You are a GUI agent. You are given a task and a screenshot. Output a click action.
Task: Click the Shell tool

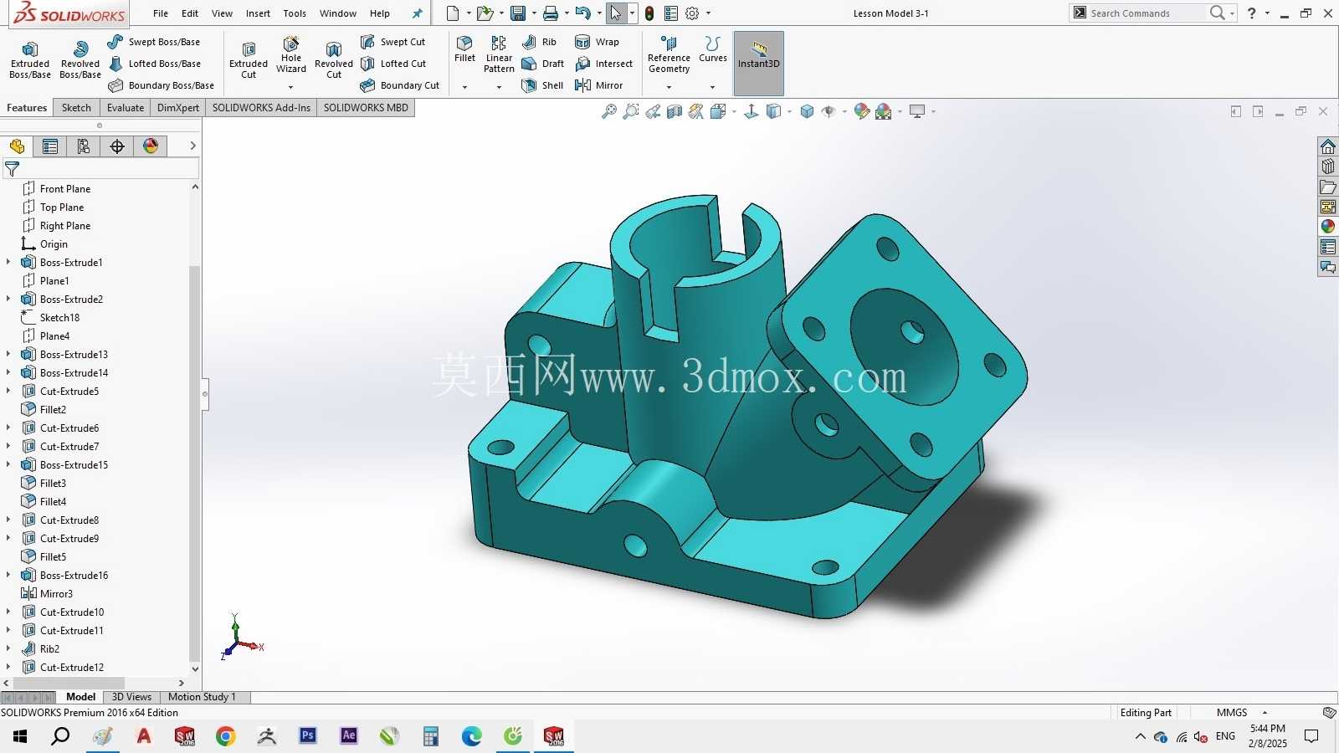pyautogui.click(x=542, y=85)
